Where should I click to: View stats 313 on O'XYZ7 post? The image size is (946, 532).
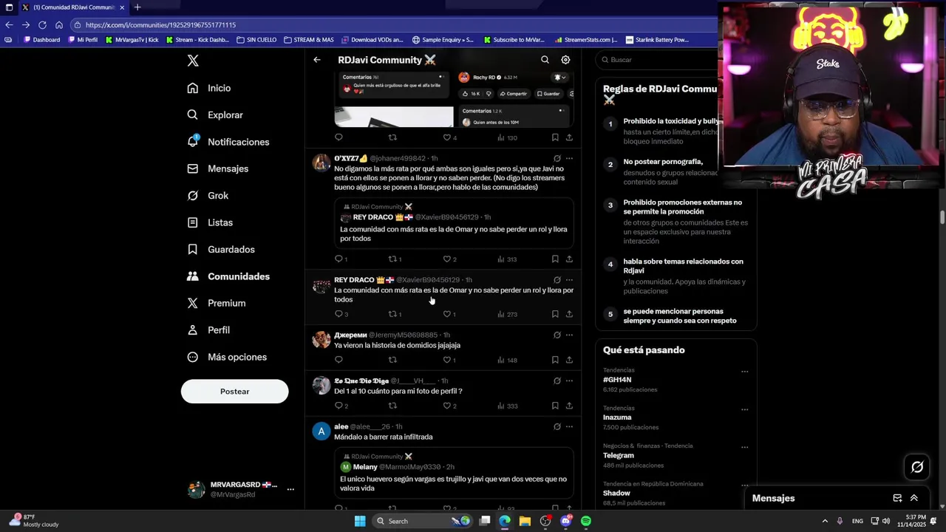pos(507,259)
